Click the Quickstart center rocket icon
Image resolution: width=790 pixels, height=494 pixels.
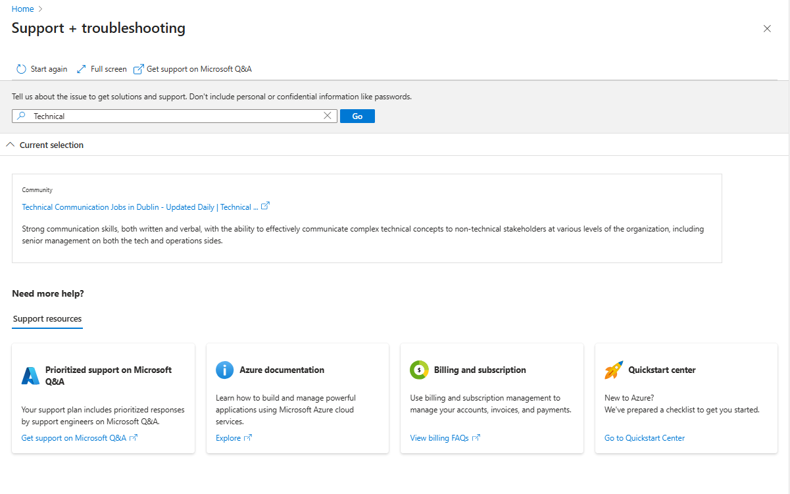pos(613,370)
